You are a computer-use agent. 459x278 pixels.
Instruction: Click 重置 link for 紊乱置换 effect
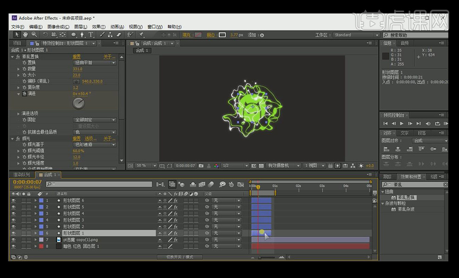click(76, 57)
